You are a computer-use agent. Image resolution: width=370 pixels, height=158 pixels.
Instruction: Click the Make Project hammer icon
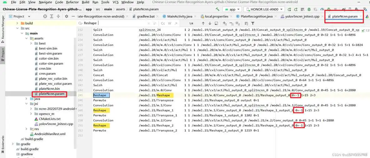(x=218, y=9)
